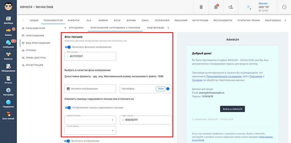Switch to the Мессенджеры tab
The image size is (291, 143).
(223, 20)
